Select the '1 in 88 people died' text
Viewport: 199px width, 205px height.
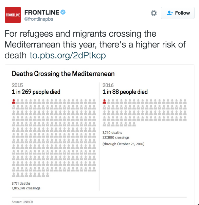click(x=125, y=92)
